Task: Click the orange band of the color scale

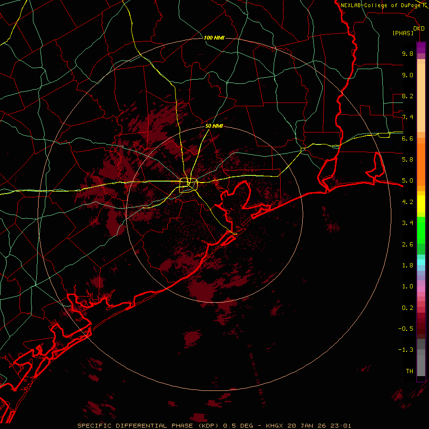Action: pos(421,164)
